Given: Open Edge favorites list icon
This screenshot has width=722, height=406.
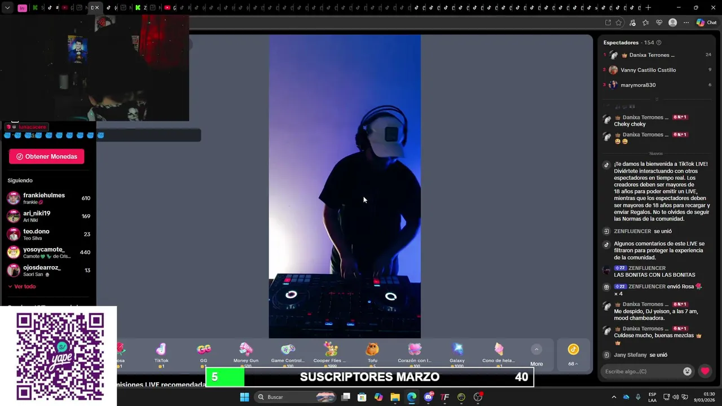Looking at the screenshot, I should (645, 23).
